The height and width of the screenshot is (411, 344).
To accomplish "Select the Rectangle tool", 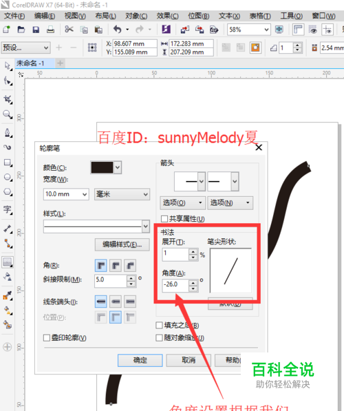I will (8, 162).
